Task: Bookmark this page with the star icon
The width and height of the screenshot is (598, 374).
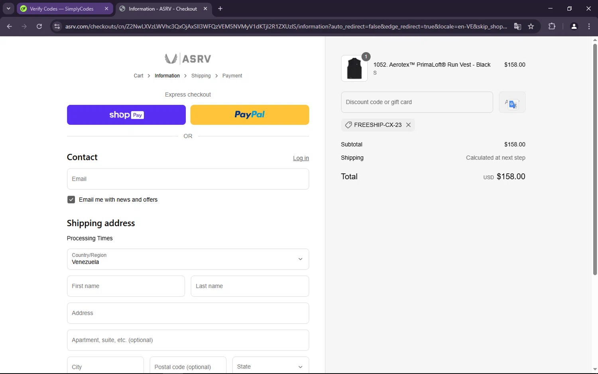Action: point(531,26)
